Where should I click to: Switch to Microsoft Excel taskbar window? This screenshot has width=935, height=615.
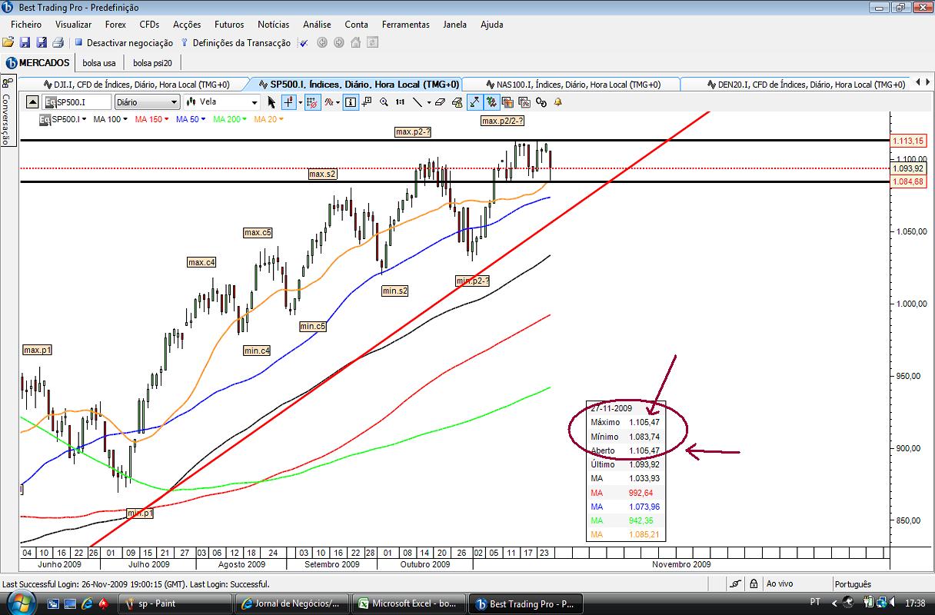(409, 603)
